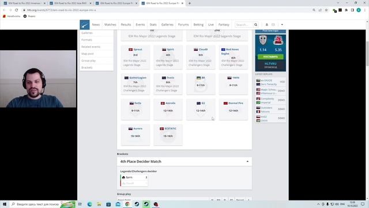Screen dimensions: 369x208
Task: Click the green betting ad button
Action: click(x=270, y=57)
